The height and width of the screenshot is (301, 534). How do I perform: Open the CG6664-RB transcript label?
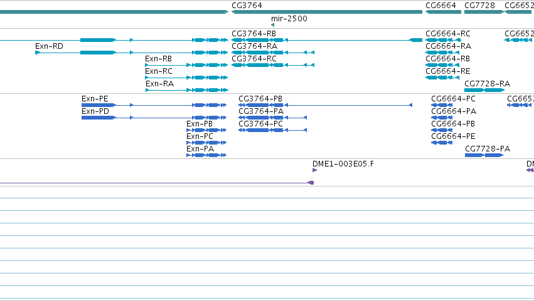click(447, 59)
